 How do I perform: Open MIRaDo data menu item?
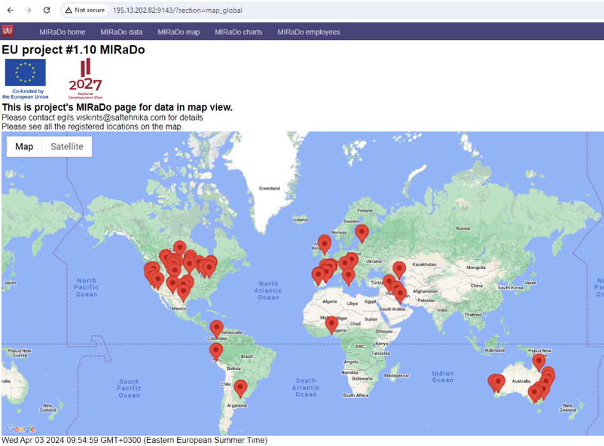tap(122, 32)
